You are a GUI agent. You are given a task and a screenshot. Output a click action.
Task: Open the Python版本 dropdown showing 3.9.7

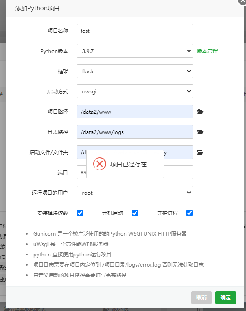135,51
